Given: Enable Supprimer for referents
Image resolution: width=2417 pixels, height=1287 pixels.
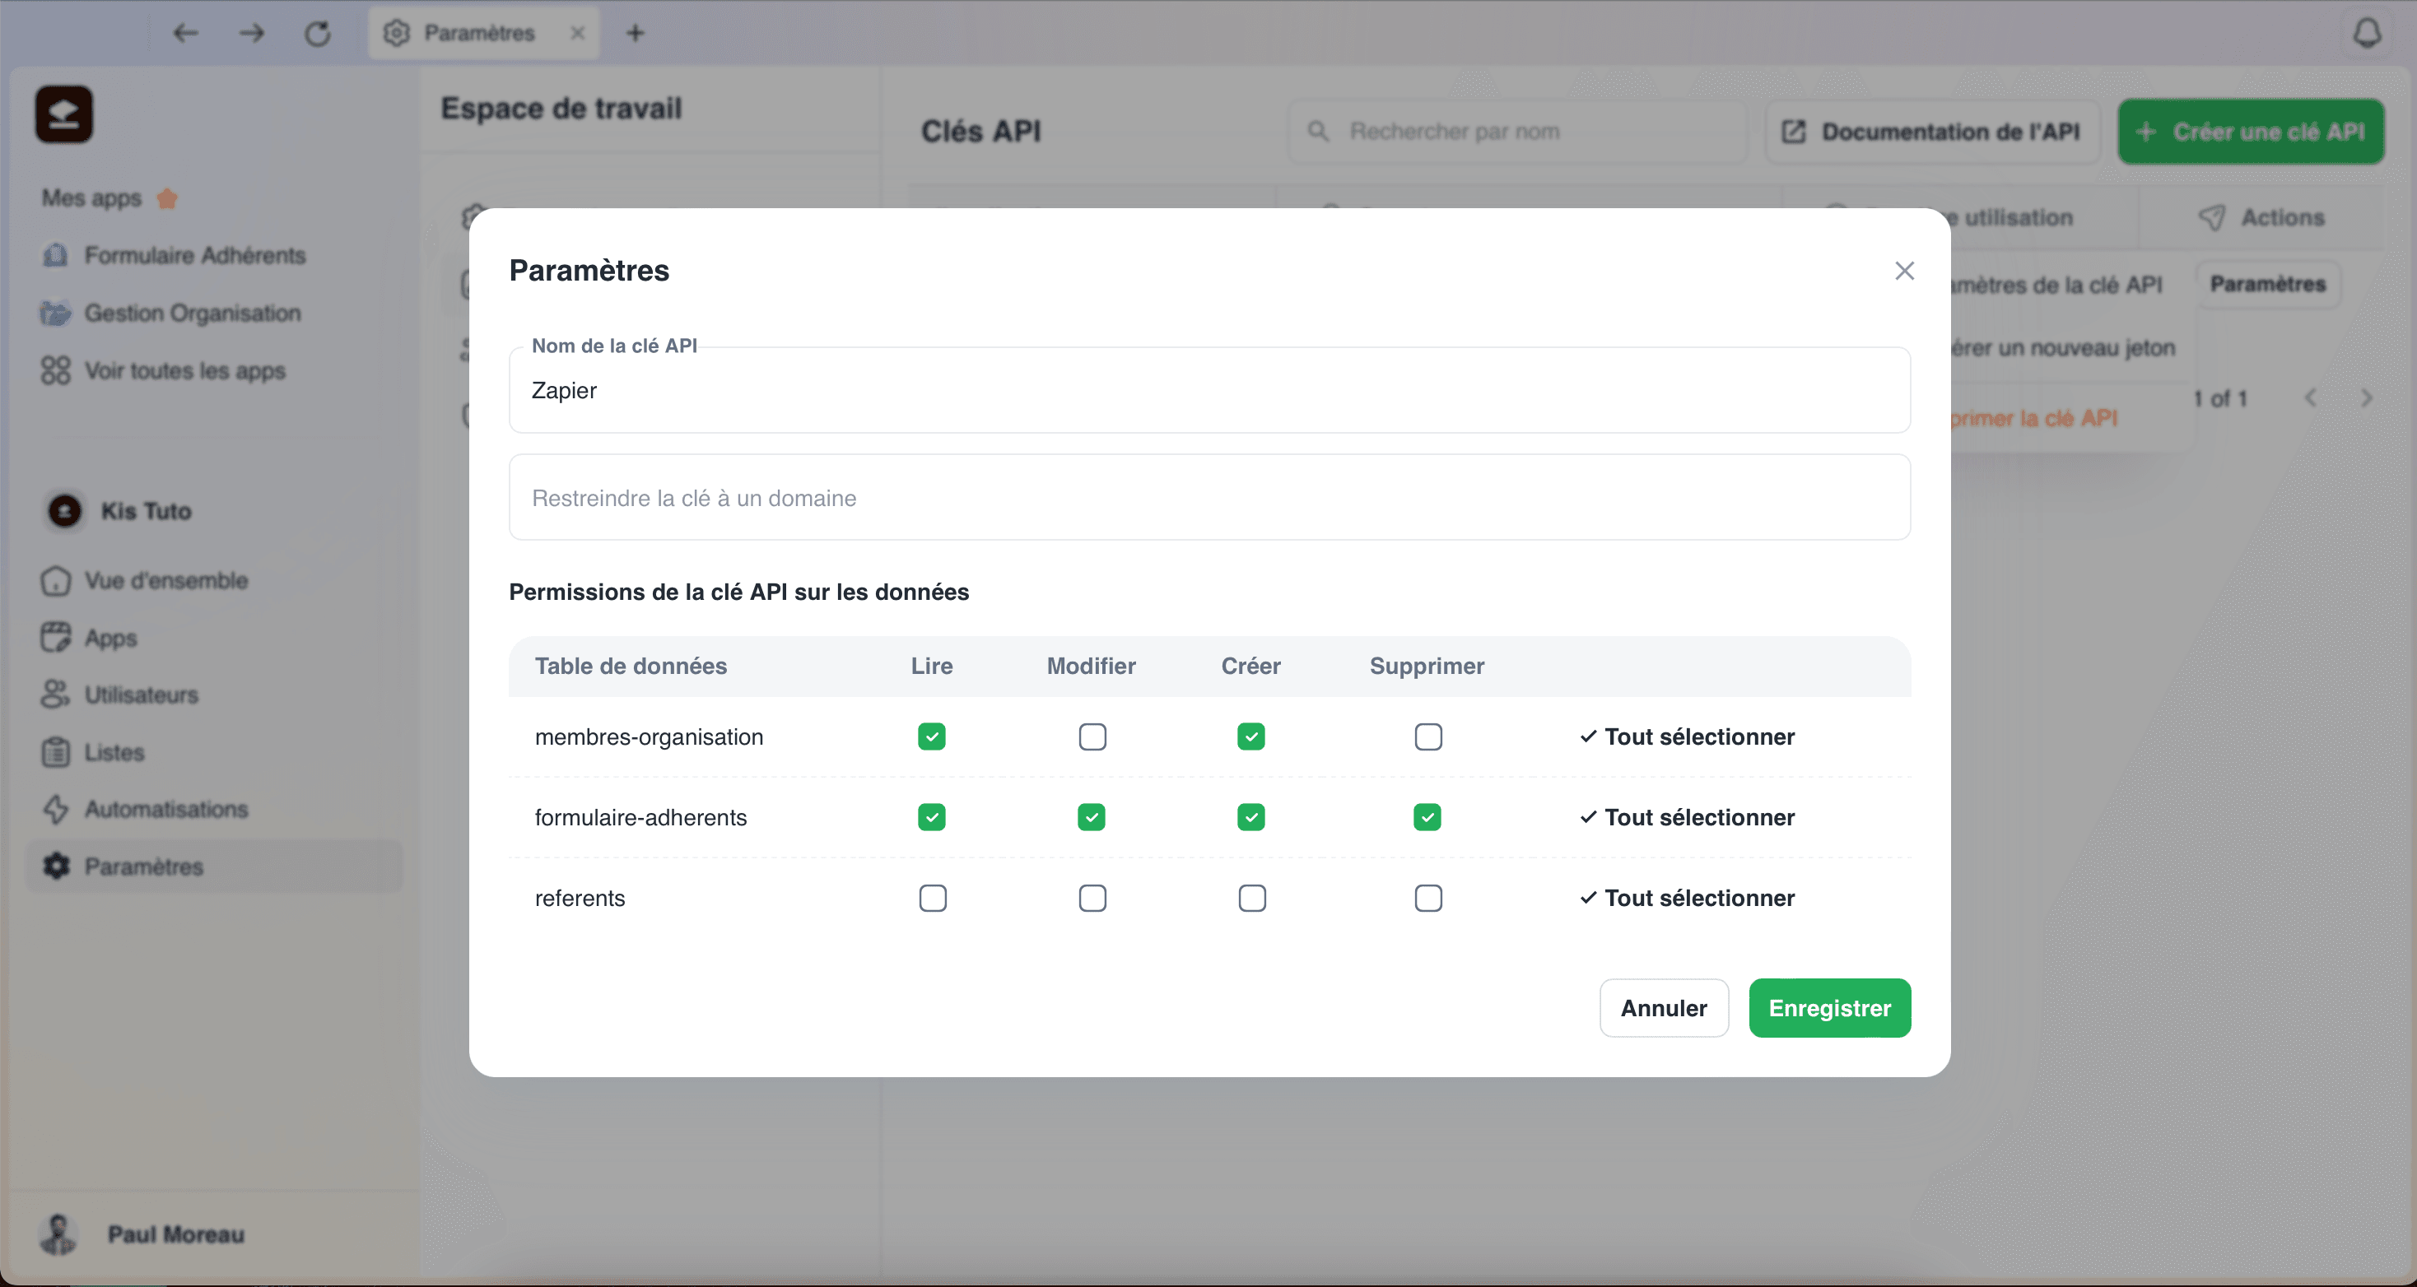Looking at the screenshot, I should pos(1428,898).
